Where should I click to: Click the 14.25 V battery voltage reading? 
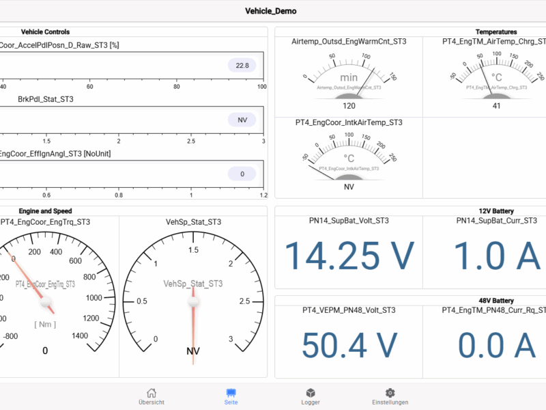(x=349, y=256)
